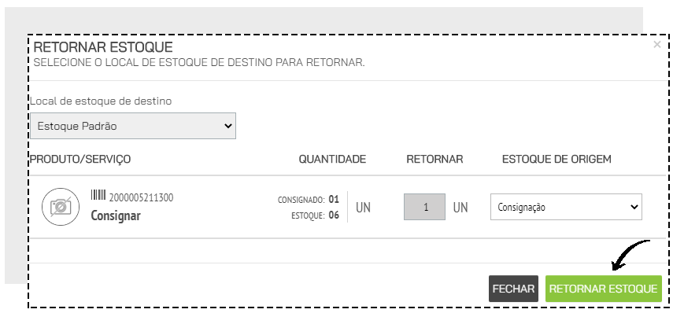
Task: Click the chevron arrow of Consignação select
Action: coord(634,207)
